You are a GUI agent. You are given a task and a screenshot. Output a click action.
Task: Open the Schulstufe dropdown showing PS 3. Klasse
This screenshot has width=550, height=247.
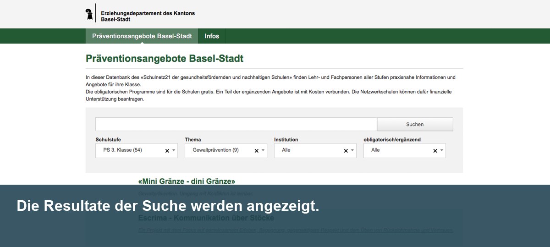pos(128,150)
